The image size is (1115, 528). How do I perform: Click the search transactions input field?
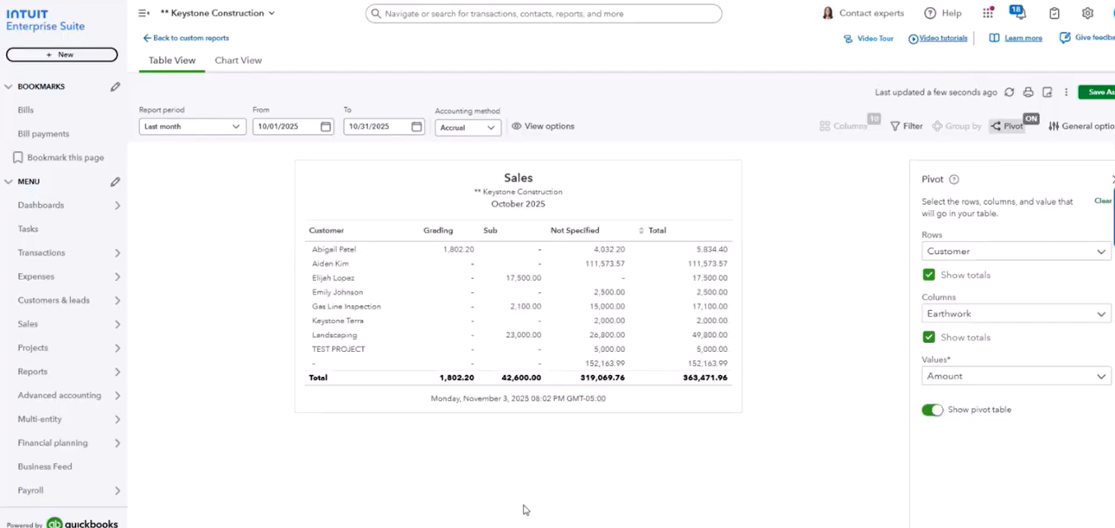[544, 14]
